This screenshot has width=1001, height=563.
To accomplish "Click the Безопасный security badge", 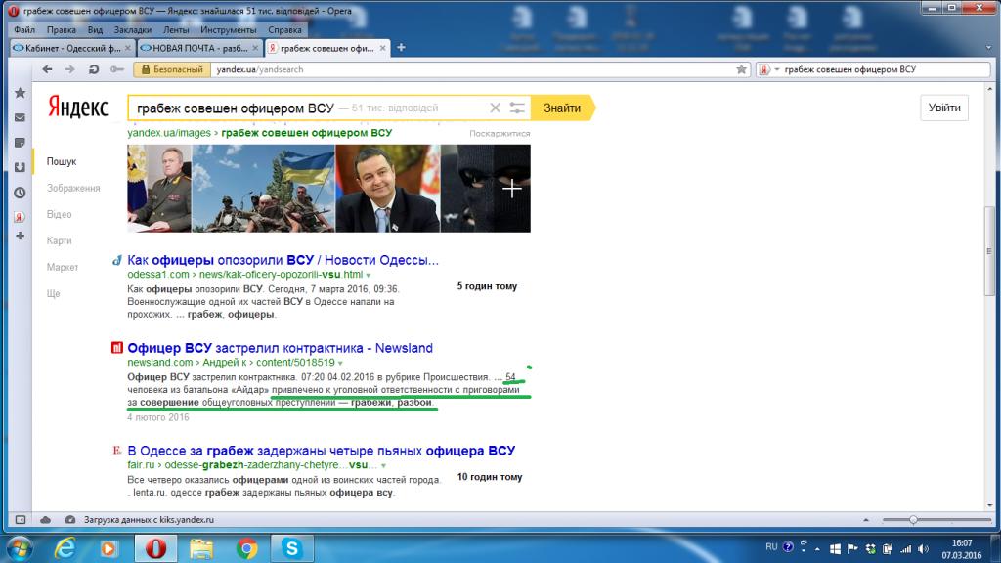I will 172,69.
